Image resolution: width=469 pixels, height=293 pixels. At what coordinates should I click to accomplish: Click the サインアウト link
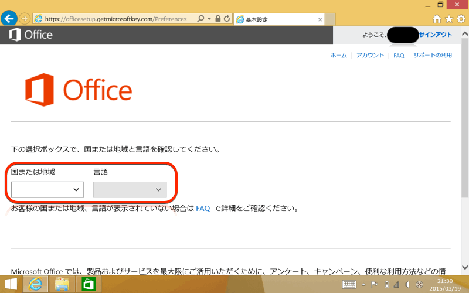coord(435,35)
